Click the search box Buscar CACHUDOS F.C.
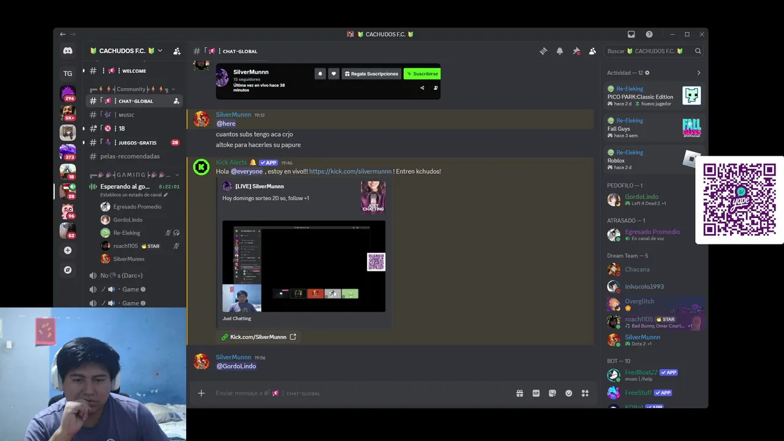 click(x=654, y=51)
